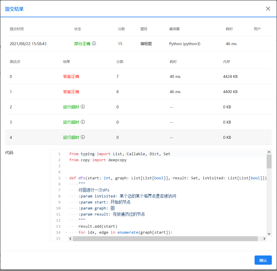
Task: Click code line 2 importing deepcopy
Action: [98, 160]
